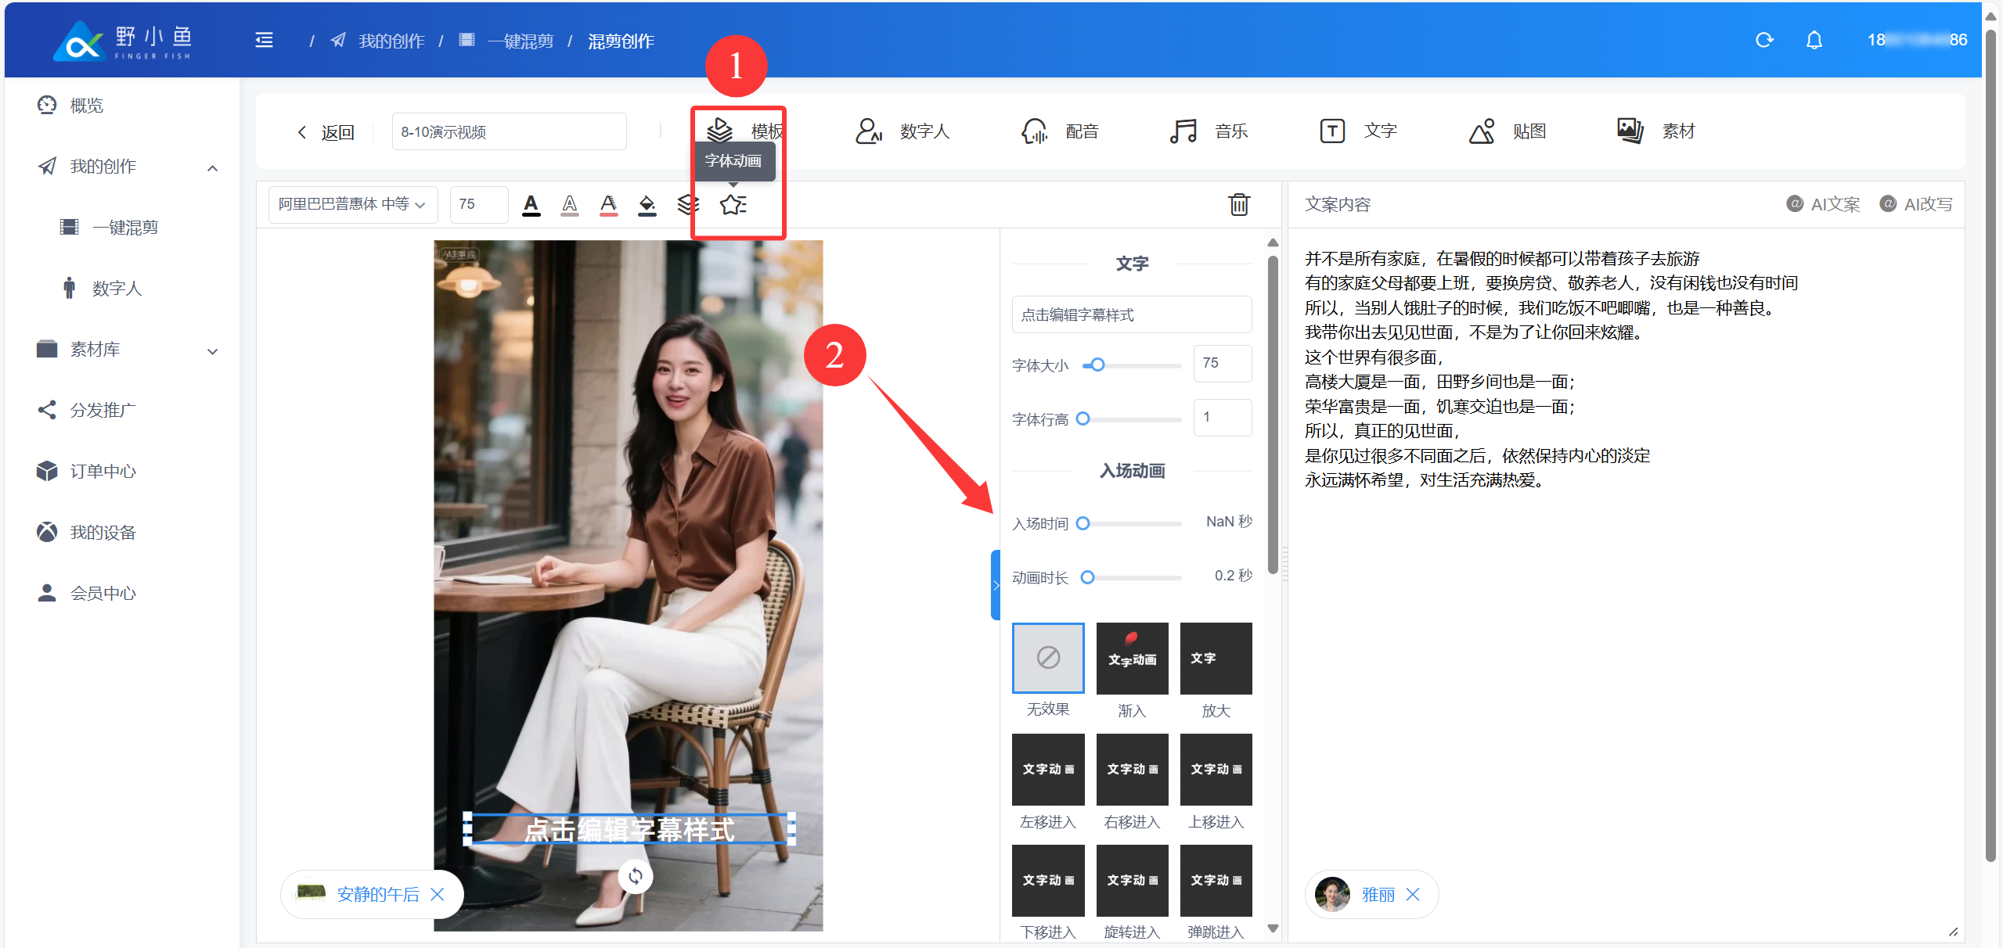The height and width of the screenshot is (948, 2003).
Task: Click the sidebar collapse menu icon
Action: [x=265, y=40]
